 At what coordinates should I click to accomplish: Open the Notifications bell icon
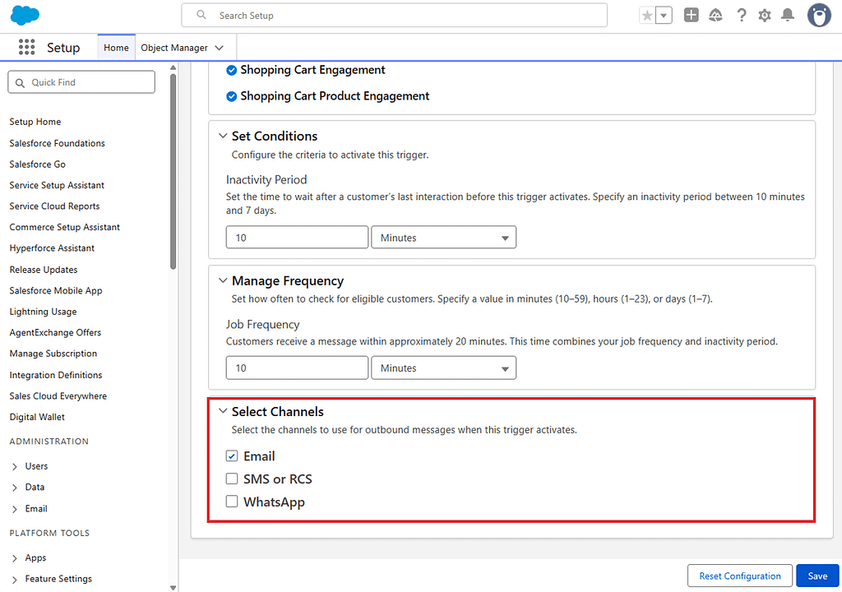pos(787,15)
